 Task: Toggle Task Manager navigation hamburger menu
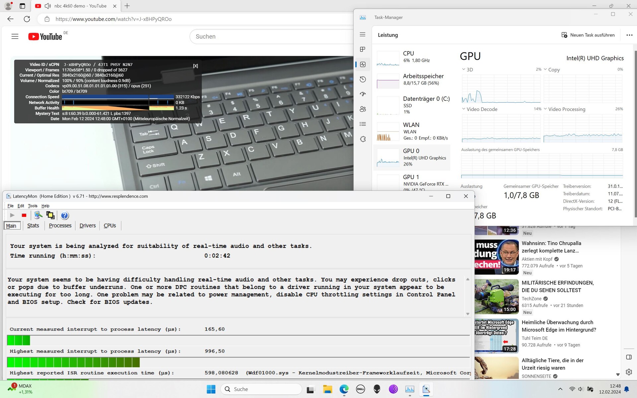pyautogui.click(x=363, y=34)
